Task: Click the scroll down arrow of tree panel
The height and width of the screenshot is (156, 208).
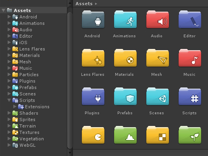Action: tap(70, 153)
